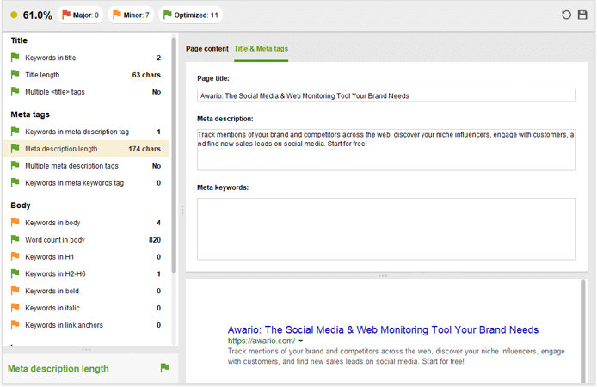Click green flag beside Keywords in H2-H6
The image size is (597, 387).
[15, 273]
